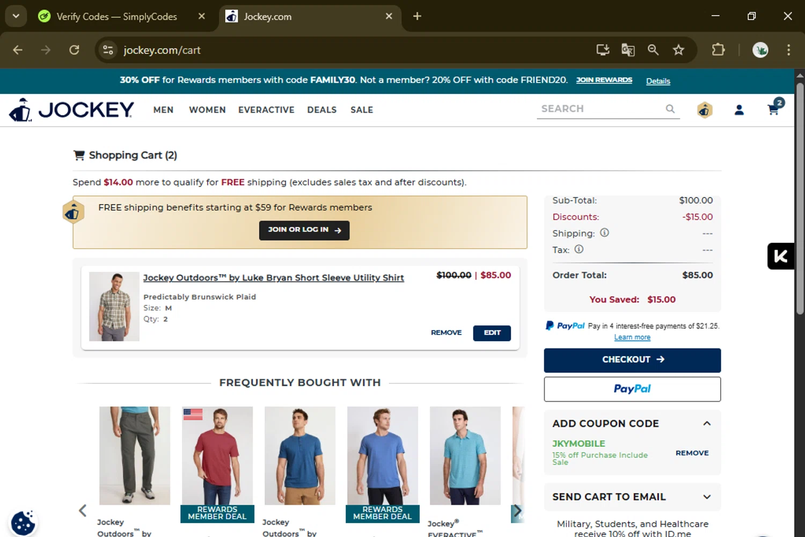Bookmark this page with the star icon
This screenshot has width=805, height=537.
678,50
